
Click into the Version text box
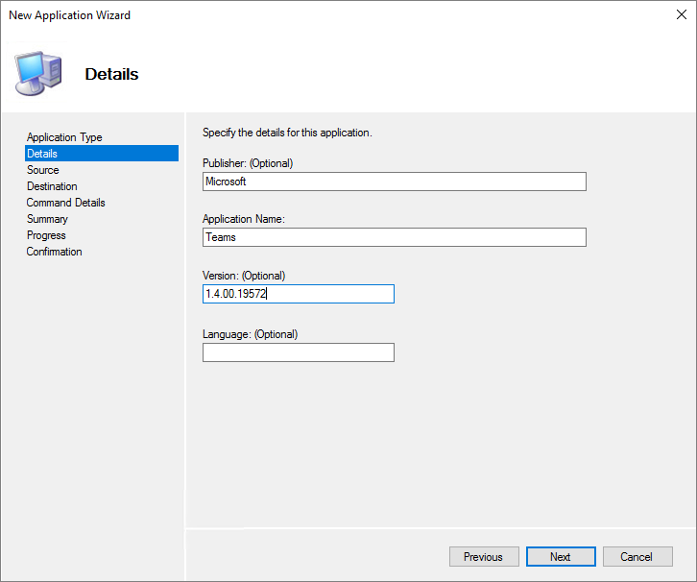[298, 294]
